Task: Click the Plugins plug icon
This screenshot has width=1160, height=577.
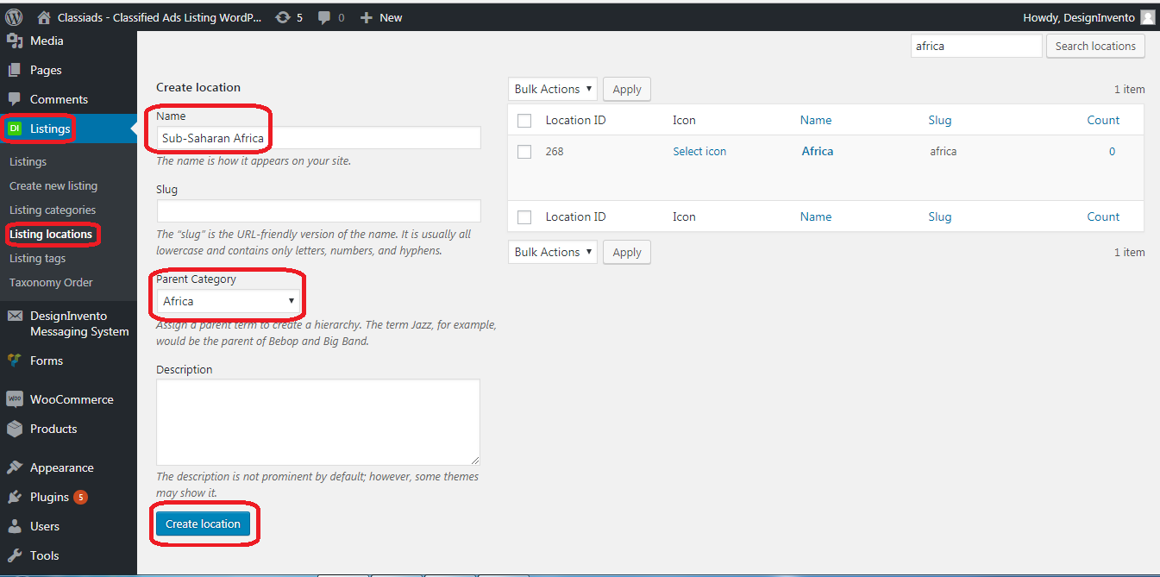Action: coord(15,497)
